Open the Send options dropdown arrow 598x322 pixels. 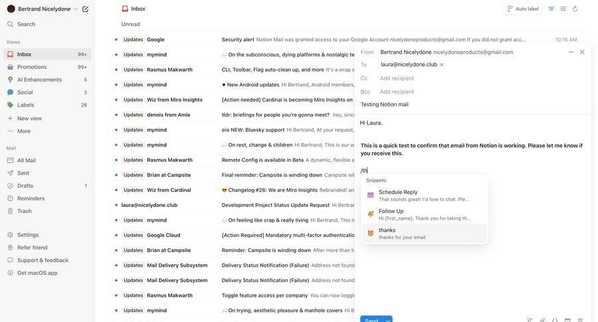pyautogui.click(x=388, y=320)
